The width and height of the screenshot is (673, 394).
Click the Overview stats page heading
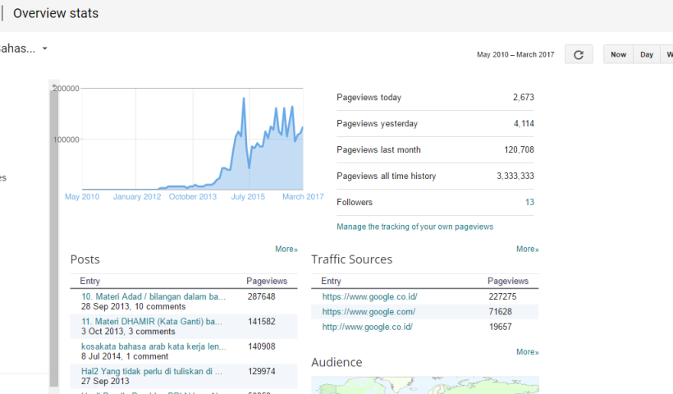(56, 14)
